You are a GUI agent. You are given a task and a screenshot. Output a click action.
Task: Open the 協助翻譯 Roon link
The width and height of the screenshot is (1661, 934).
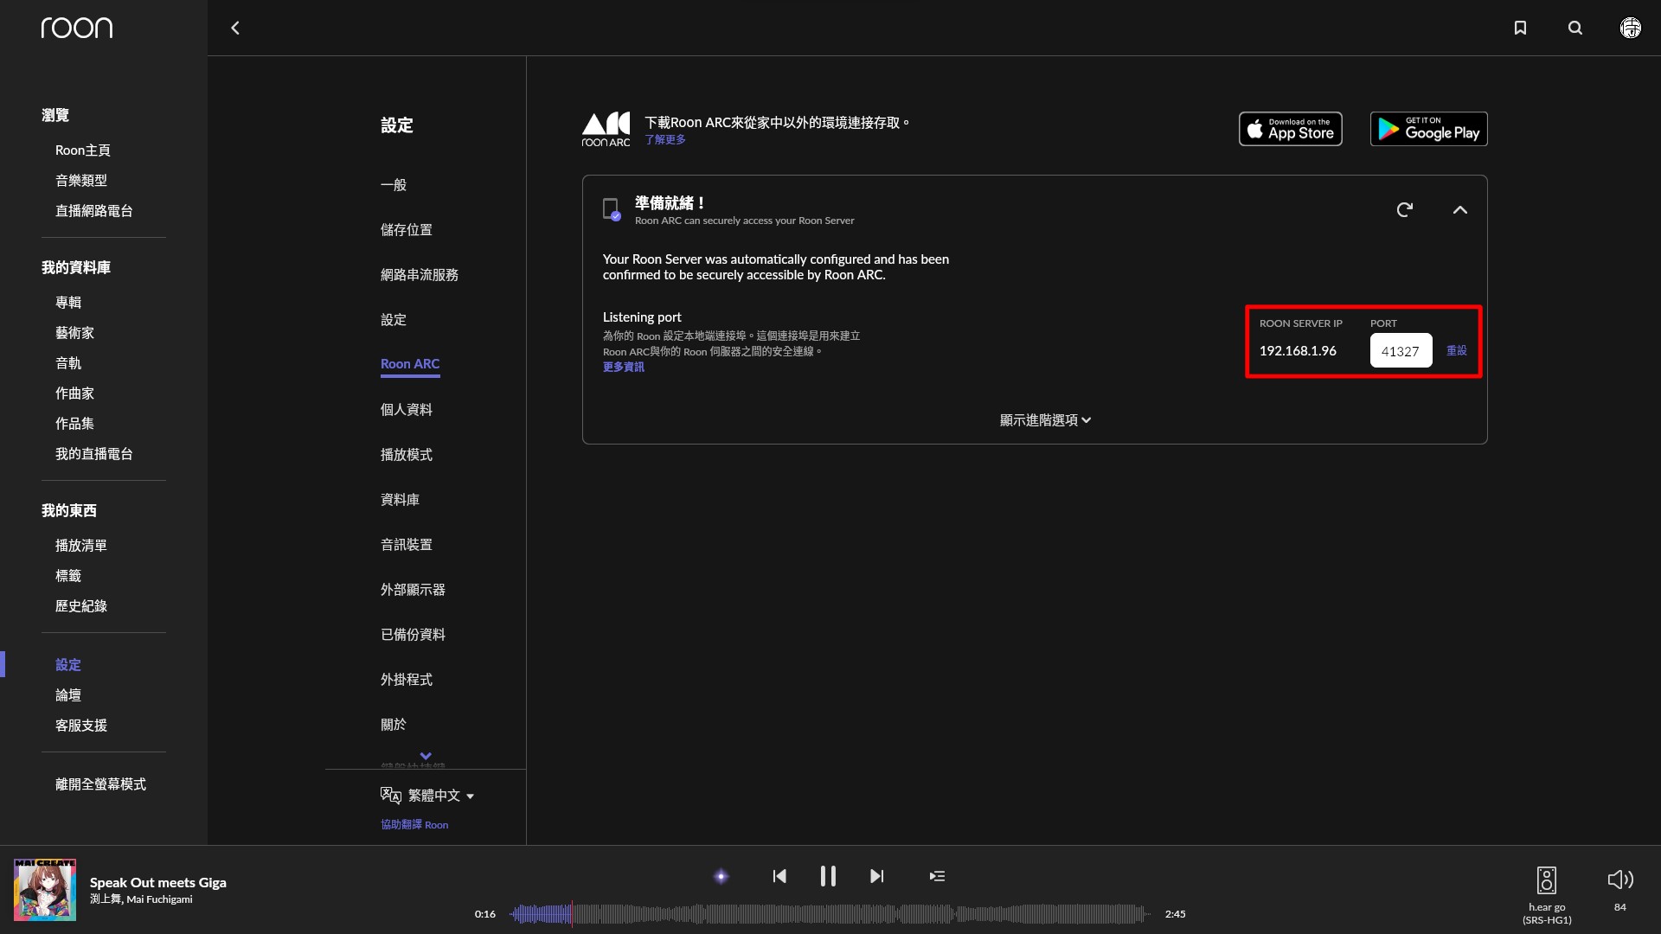[414, 824]
